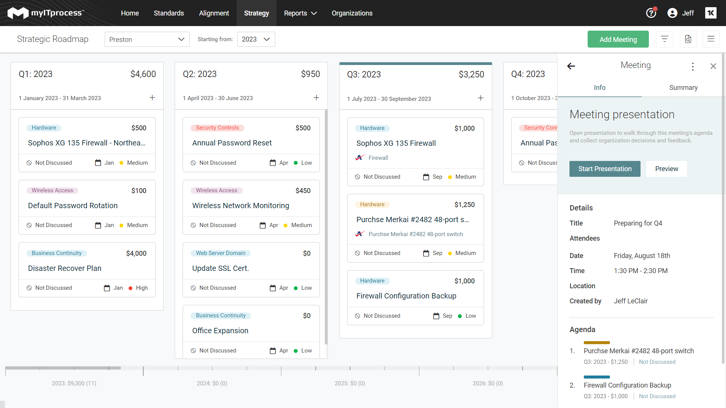Click the Wireless Access tag in Q1
The height and width of the screenshot is (408, 726).
click(x=52, y=190)
